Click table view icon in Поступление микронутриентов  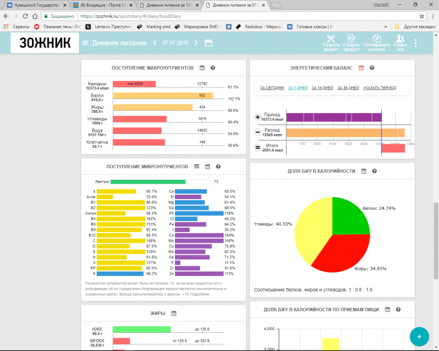tap(196, 166)
